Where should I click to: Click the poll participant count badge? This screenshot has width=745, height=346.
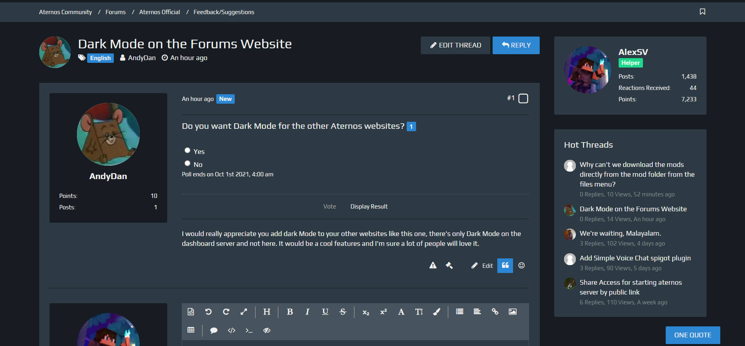pos(411,126)
